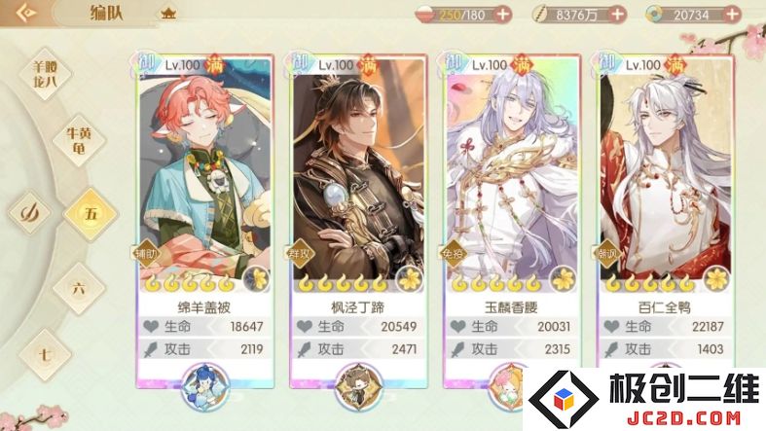The width and height of the screenshot is (766, 431).
Task: Select team slot 七
Action: click(45, 354)
